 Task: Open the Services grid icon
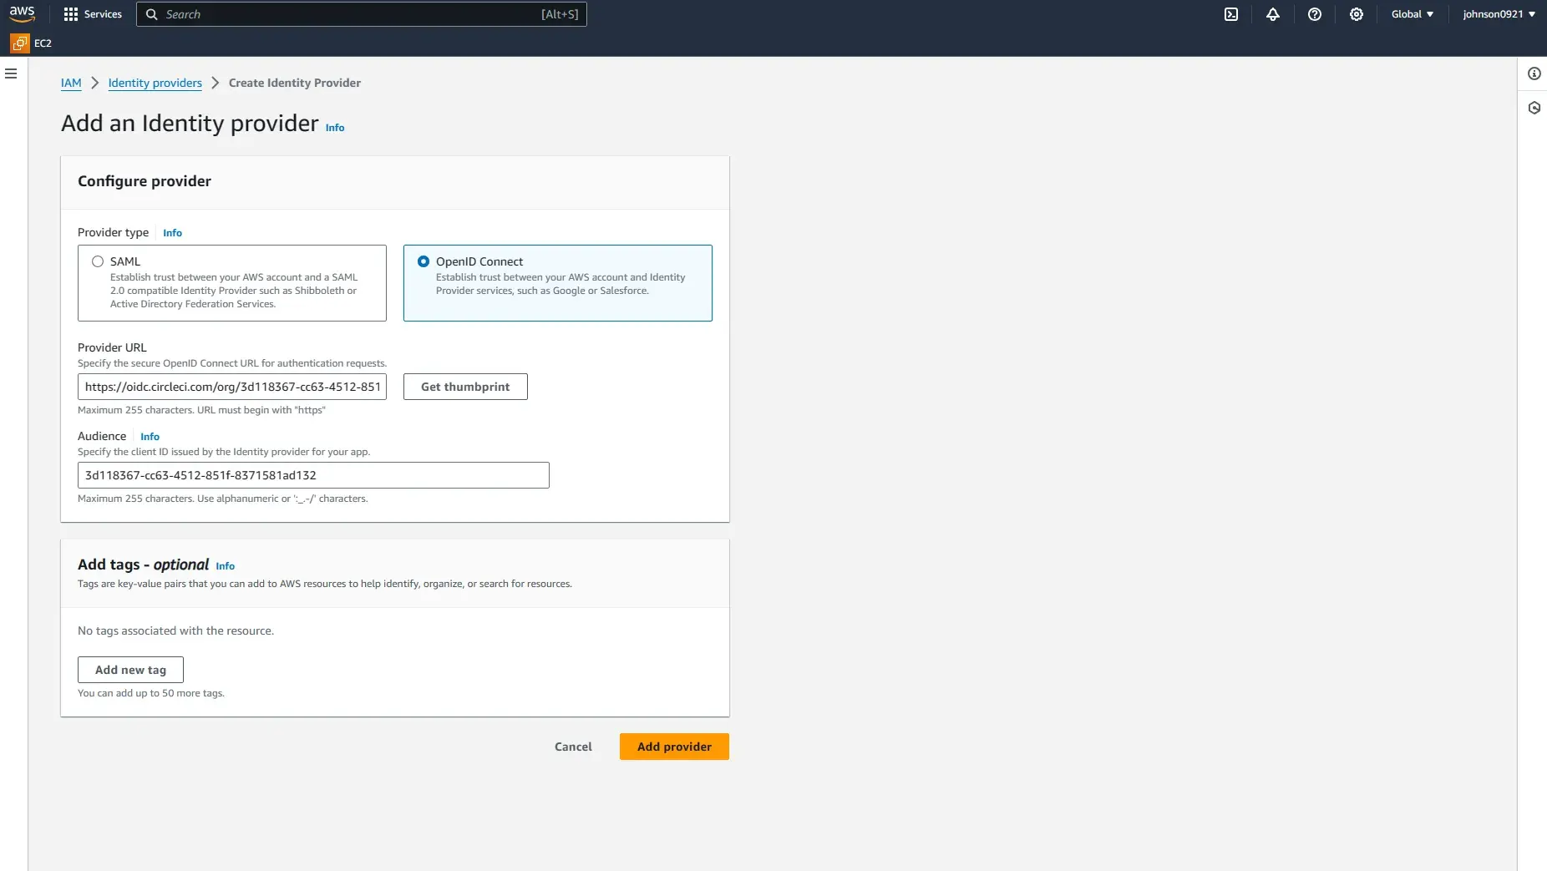pyautogui.click(x=71, y=13)
